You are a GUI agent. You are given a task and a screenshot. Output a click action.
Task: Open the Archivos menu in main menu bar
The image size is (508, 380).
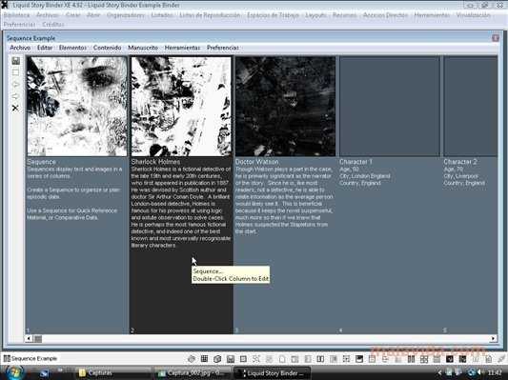tap(48, 15)
